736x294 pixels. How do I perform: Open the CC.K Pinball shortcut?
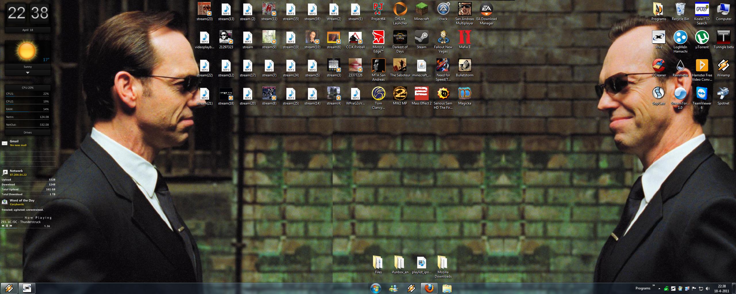point(355,40)
